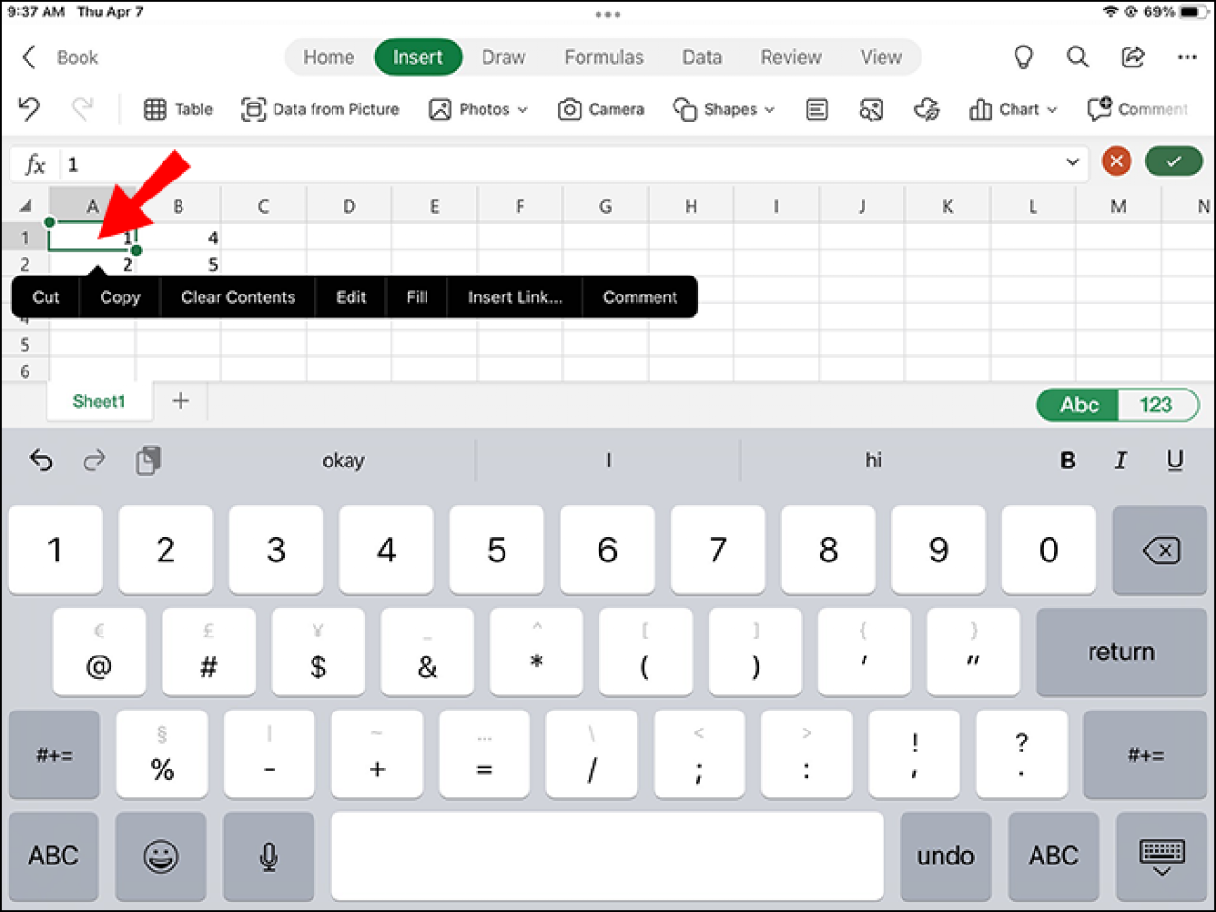Switch keyboard mode to 123
The image size is (1216, 912).
1158,405
